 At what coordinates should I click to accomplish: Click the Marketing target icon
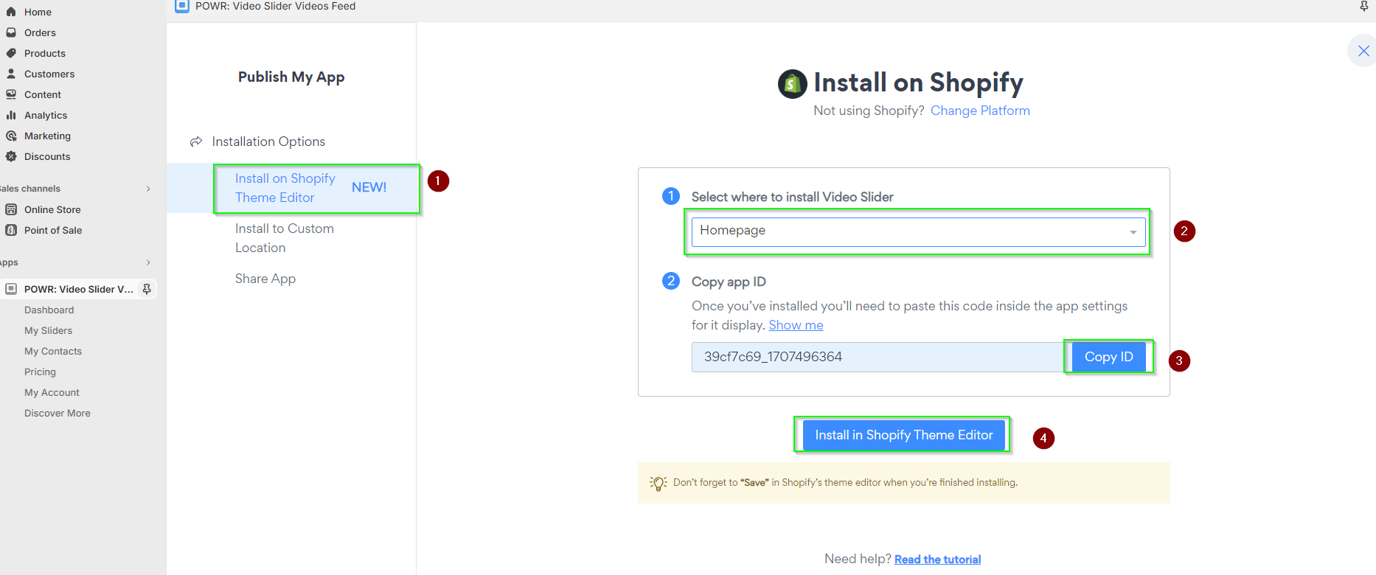(x=11, y=136)
